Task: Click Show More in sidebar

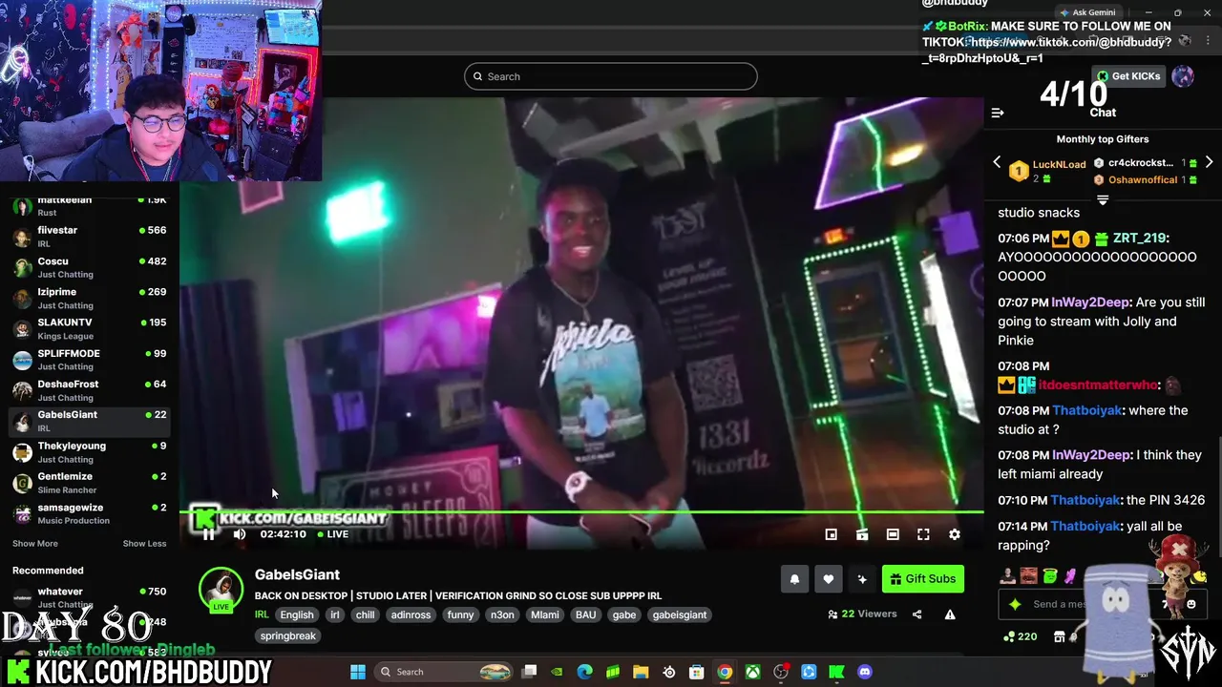Action: click(35, 544)
